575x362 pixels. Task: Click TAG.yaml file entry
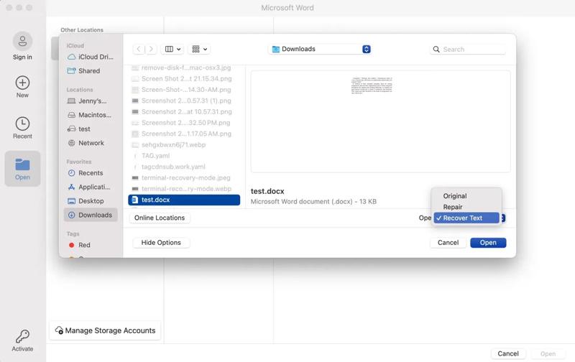(184, 156)
